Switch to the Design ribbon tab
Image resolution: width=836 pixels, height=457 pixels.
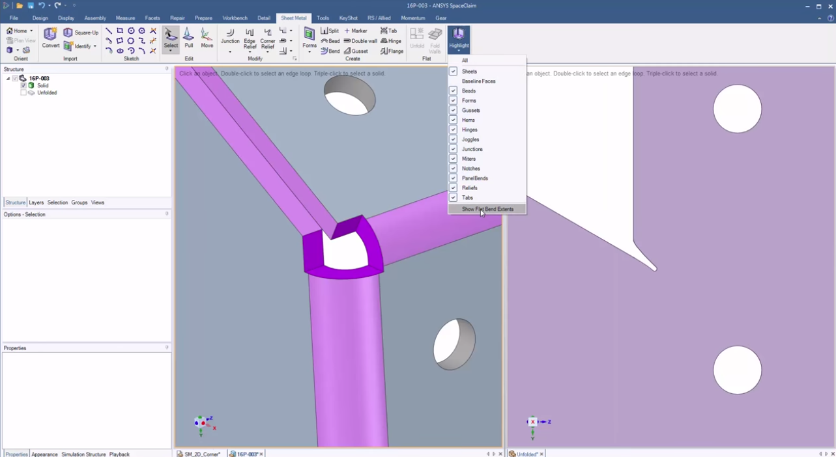click(x=40, y=18)
